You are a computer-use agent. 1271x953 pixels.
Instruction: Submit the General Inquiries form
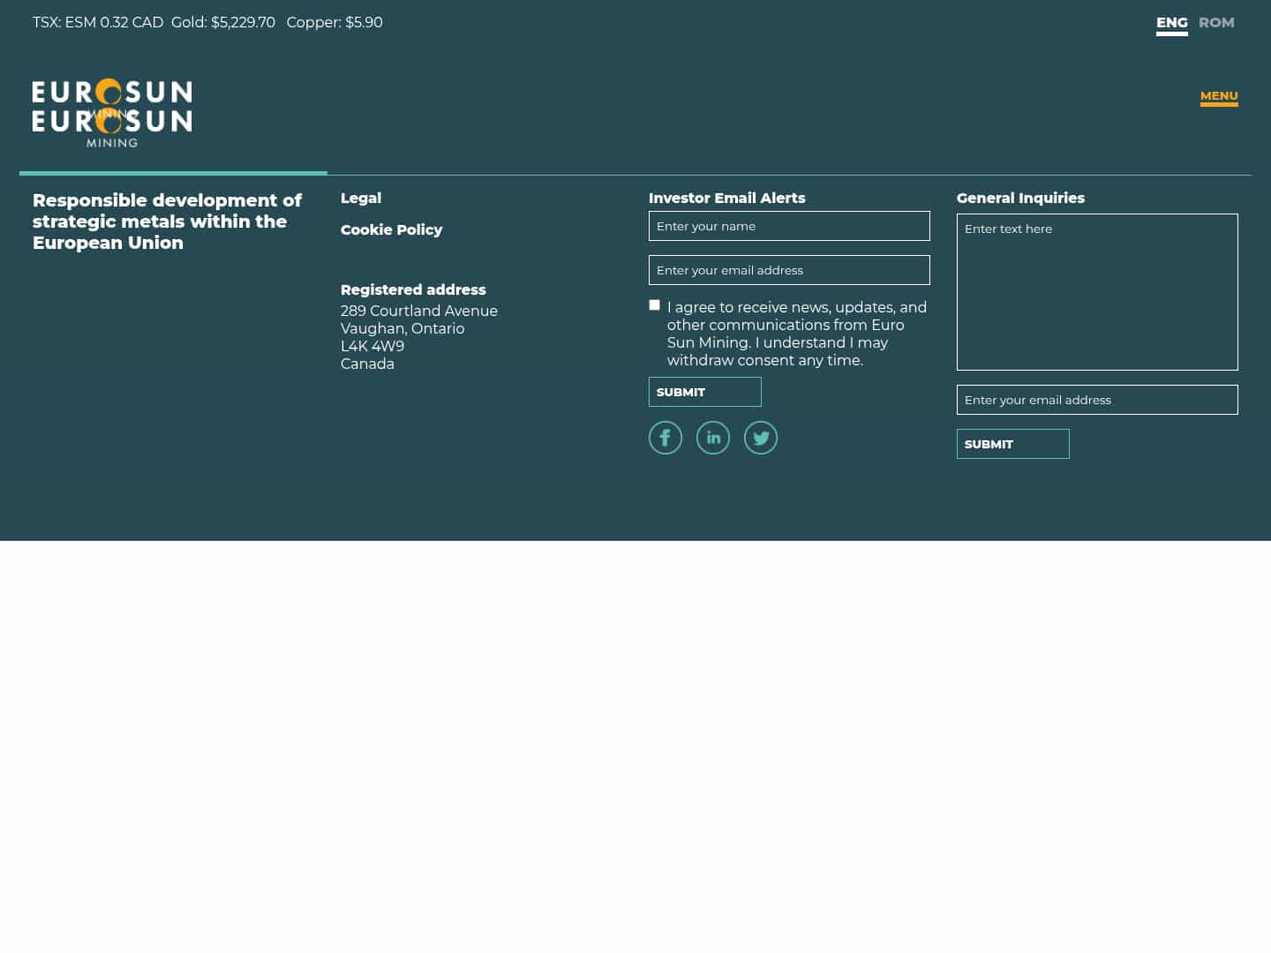pos(1012,444)
